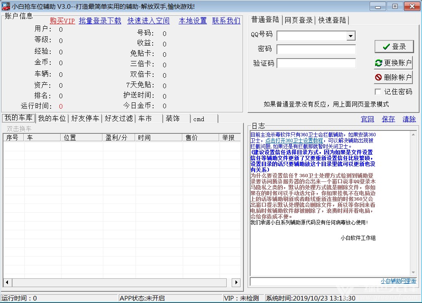The image size is (422, 303).
Task: Switch to the 普通登陆 login tab
Action: (x=265, y=20)
